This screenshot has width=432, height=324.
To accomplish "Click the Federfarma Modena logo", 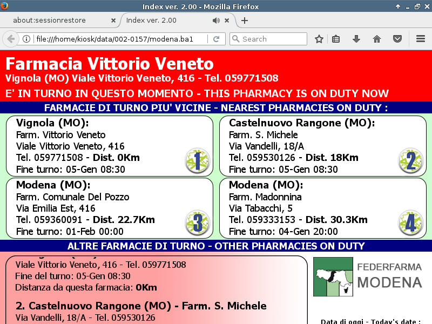I will point(368,276).
